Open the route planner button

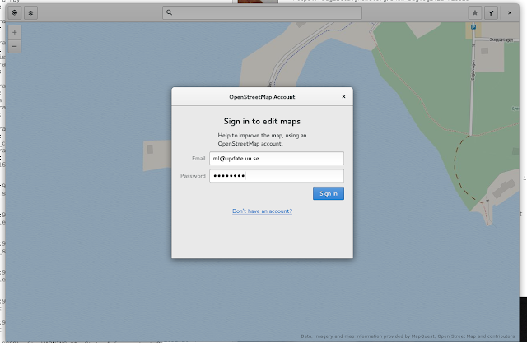click(x=491, y=13)
